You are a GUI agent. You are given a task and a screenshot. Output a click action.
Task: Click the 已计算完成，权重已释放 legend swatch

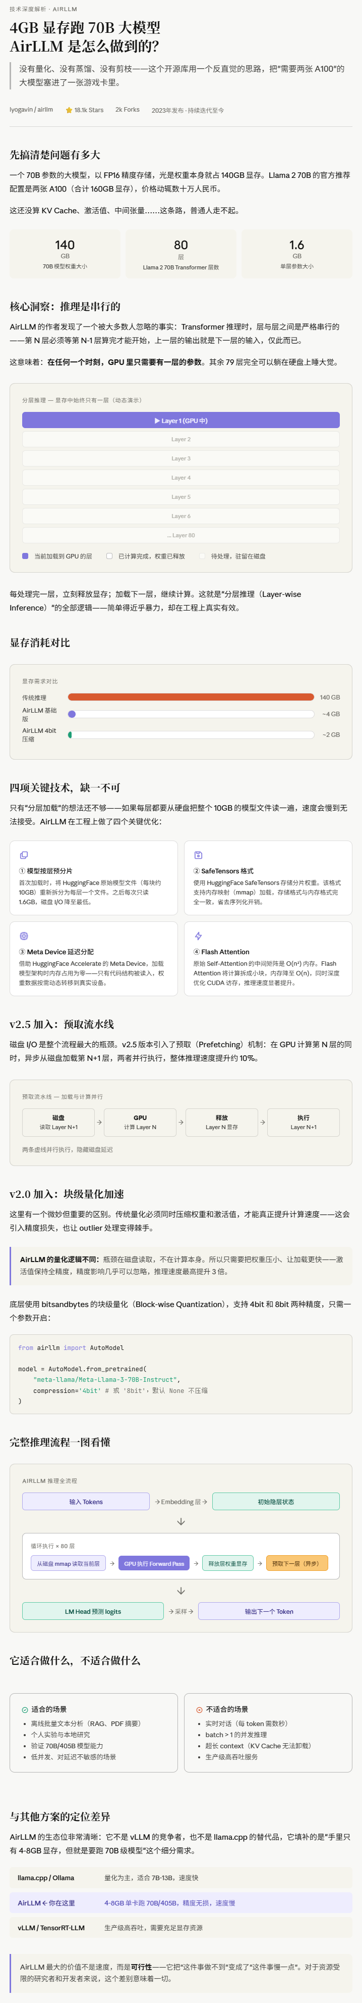(x=109, y=556)
